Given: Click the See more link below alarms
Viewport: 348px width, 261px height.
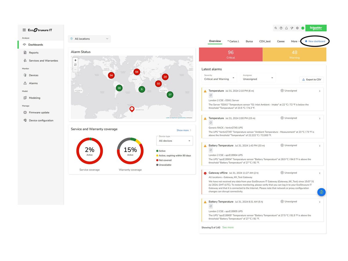Looking at the screenshot, I should (228, 227).
